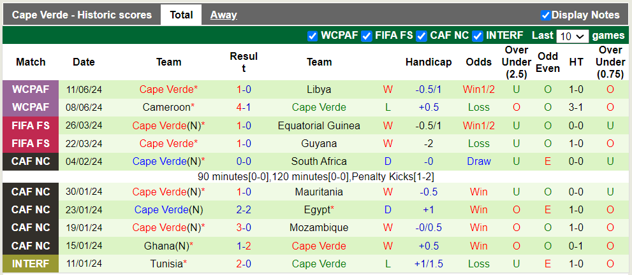Click the INTERF badge in the Tunisia row
632x275 pixels.
(31, 264)
